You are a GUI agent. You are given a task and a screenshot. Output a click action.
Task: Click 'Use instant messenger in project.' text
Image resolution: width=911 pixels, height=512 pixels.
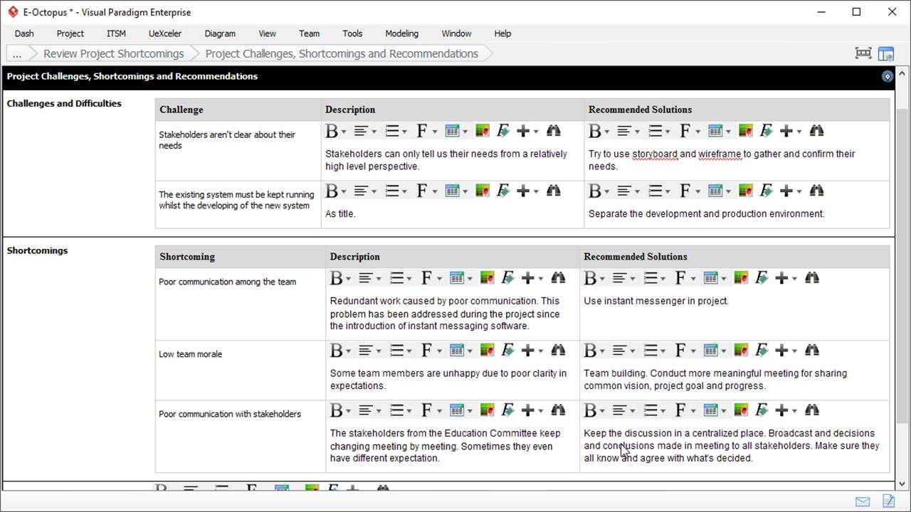[656, 301]
